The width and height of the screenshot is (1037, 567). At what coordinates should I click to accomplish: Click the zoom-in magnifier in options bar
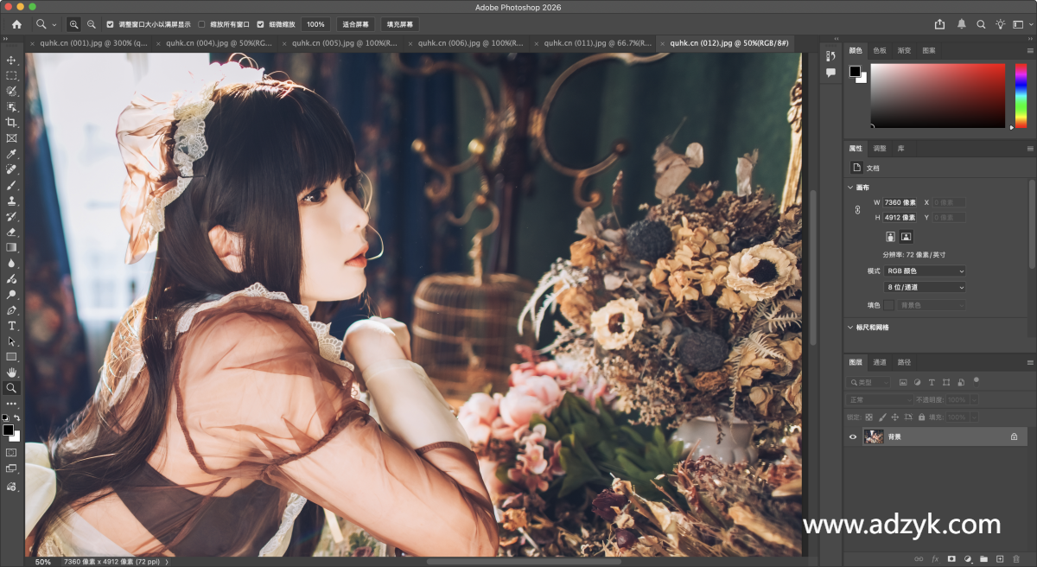pos(74,24)
